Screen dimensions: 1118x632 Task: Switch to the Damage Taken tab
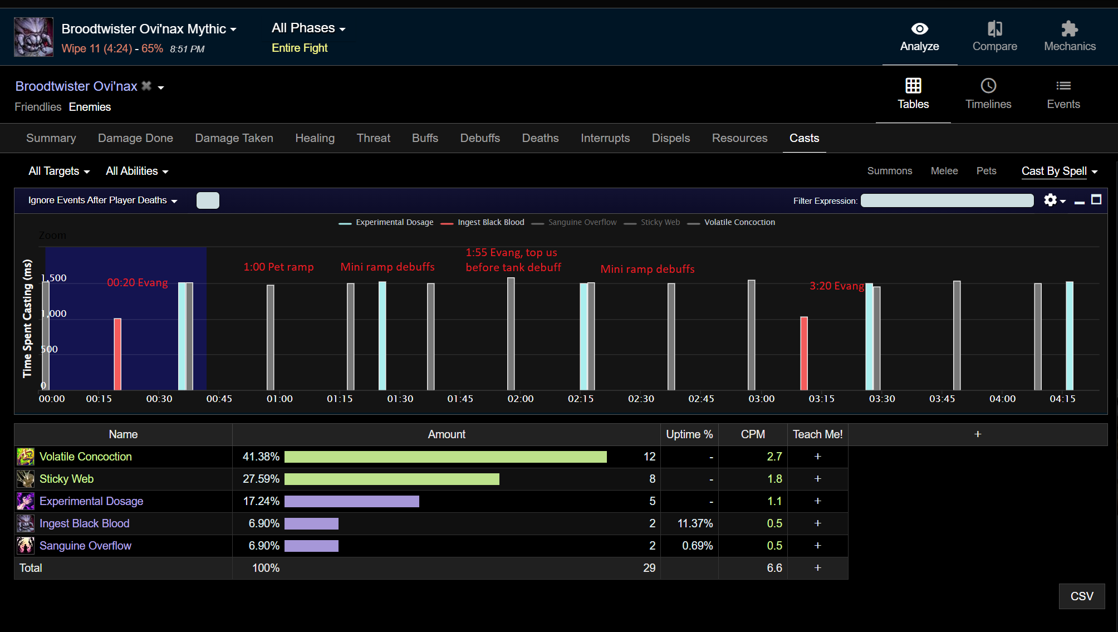234,138
